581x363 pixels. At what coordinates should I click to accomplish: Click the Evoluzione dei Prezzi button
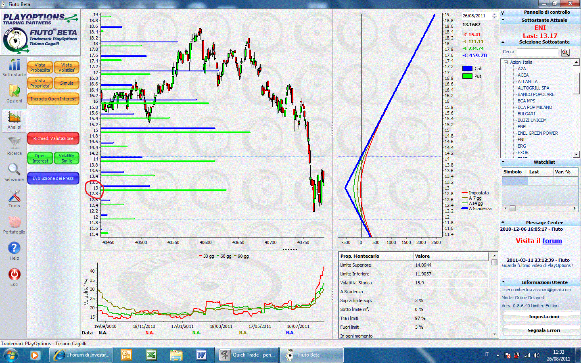(53, 178)
